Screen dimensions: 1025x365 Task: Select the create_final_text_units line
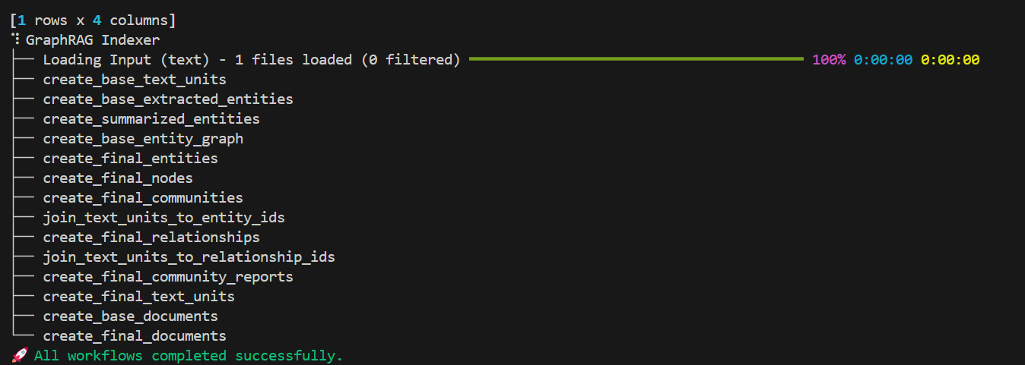tap(138, 296)
